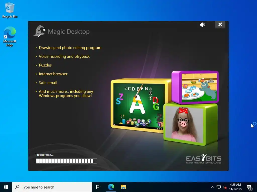Click the installation progress bar
257x192 pixels.
66,161
